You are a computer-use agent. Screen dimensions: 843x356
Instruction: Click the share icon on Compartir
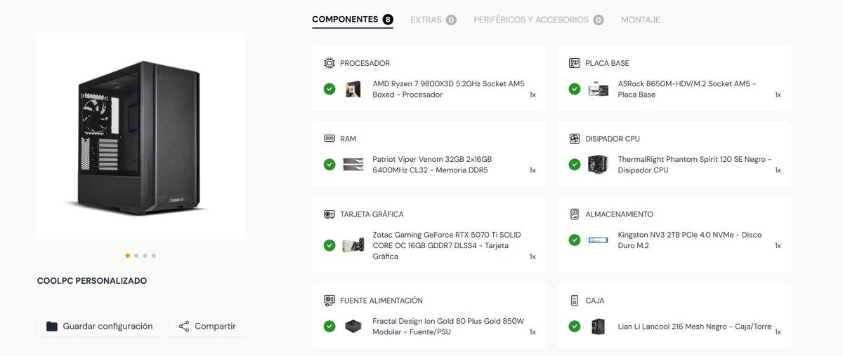click(184, 327)
